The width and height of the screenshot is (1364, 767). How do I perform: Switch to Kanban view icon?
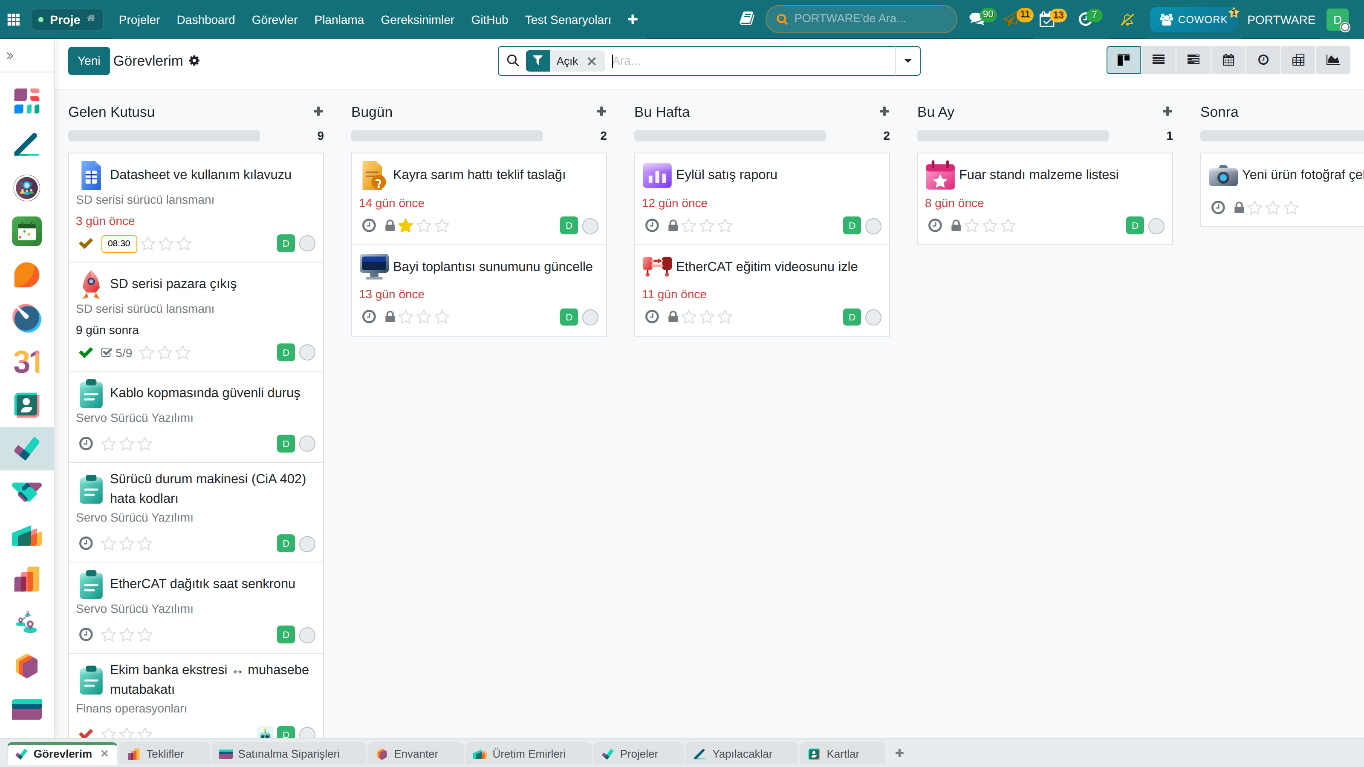[x=1123, y=60]
